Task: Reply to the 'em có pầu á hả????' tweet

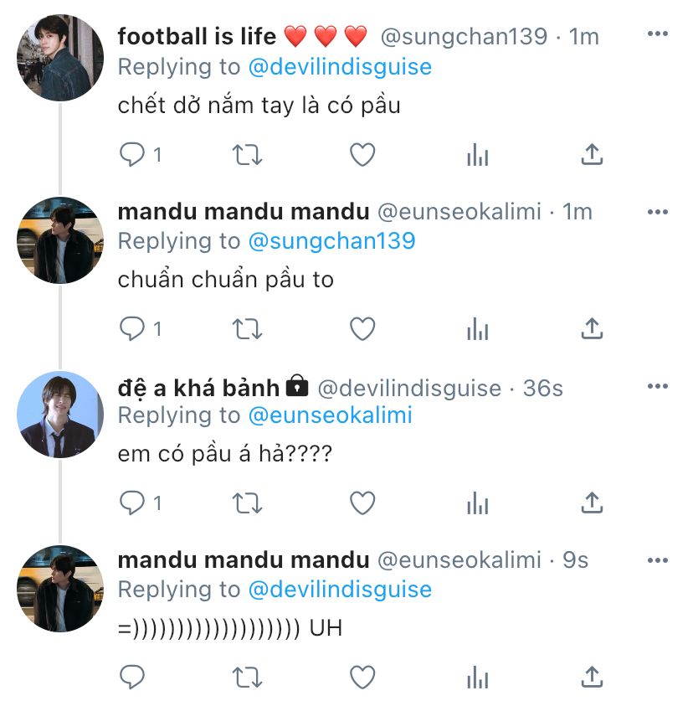Action: click(131, 503)
